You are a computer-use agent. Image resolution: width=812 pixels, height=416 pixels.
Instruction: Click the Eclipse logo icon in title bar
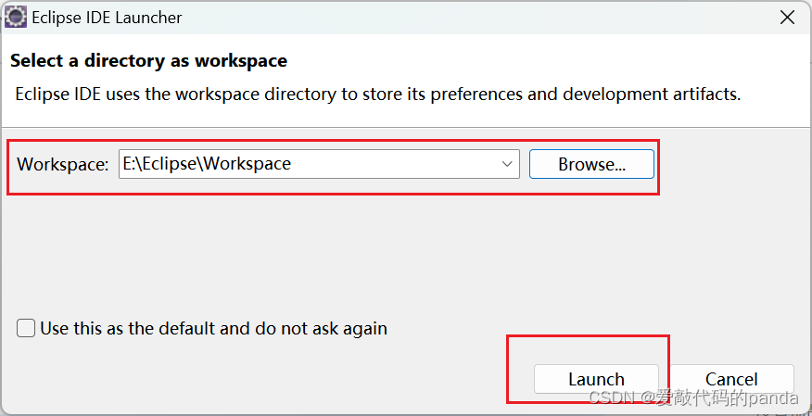point(16,17)
